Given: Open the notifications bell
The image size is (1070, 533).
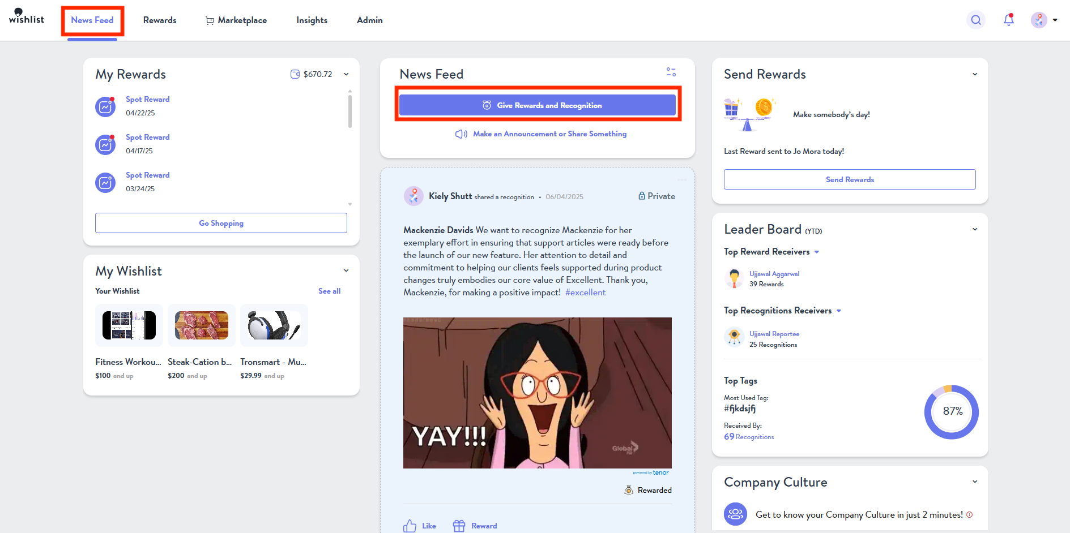Looking at the screenshot, I should (x=1009, y=20).
